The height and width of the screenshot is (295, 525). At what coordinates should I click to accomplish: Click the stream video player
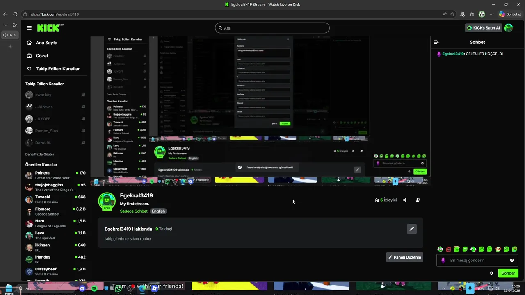coord(260,111)
